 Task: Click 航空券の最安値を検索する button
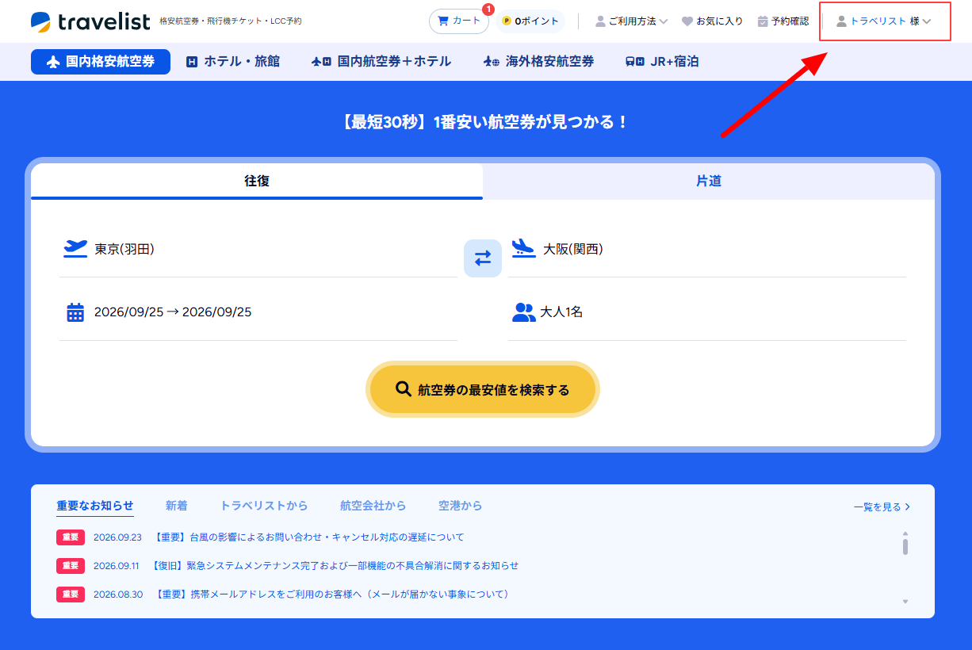click(x=483, y=389)
